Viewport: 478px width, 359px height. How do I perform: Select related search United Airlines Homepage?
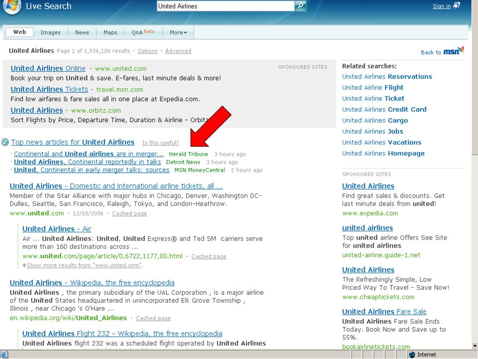[383, 154]
